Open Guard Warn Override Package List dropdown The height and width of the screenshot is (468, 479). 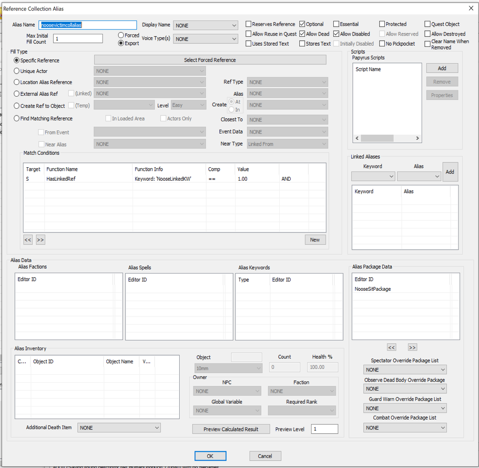(x=405, y=408)
